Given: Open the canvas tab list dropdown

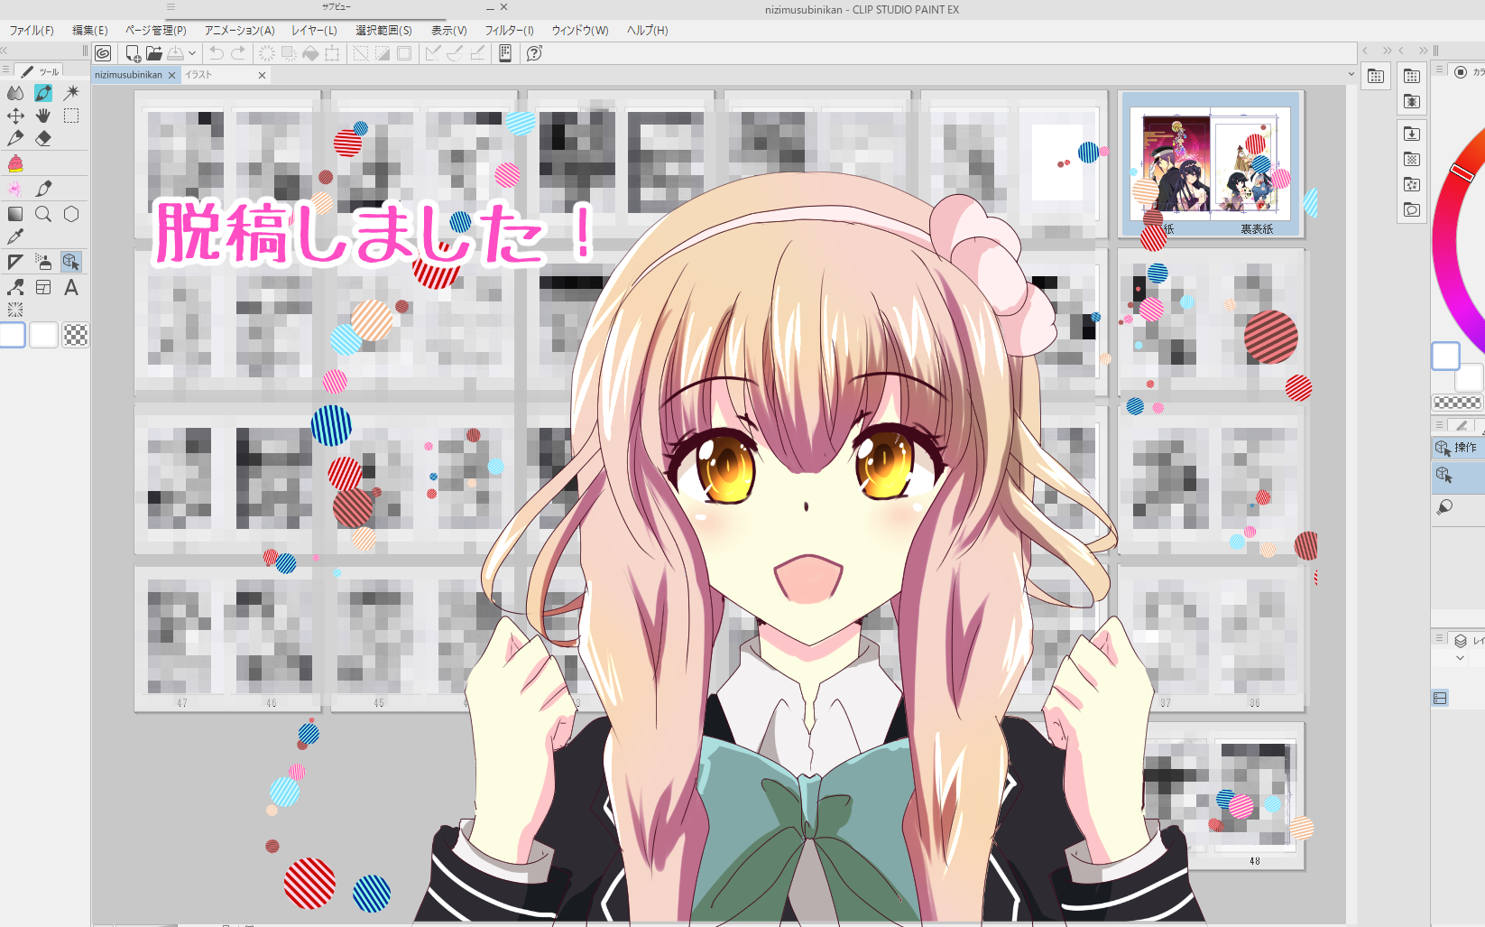Looking at the screenshot, I should [x=1351, y=74].
